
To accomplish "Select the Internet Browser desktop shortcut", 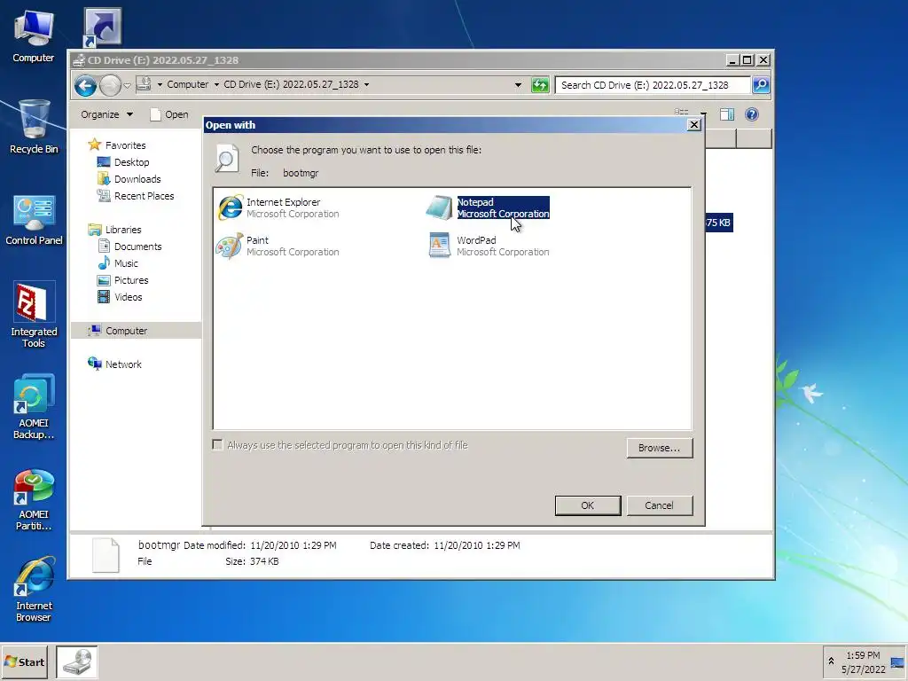I will point(34,590).
